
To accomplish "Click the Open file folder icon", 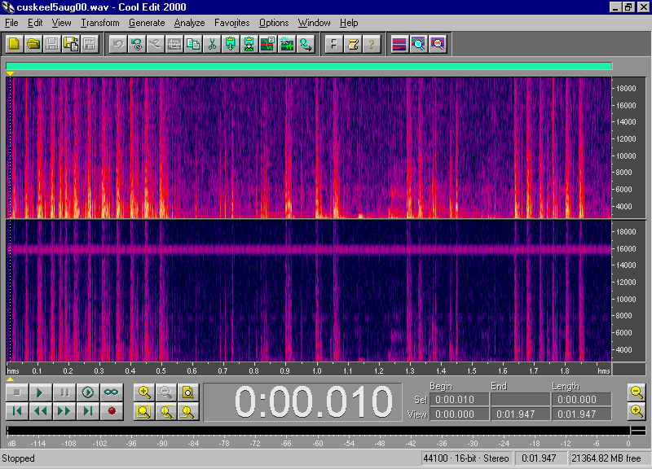I will pyautogui.click(x=33, y=44).
